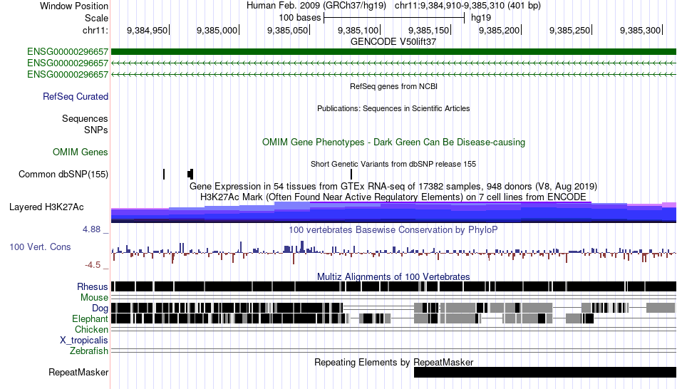
Task: Click the Rhesus alignment label
Action: (x=93, y=286)
